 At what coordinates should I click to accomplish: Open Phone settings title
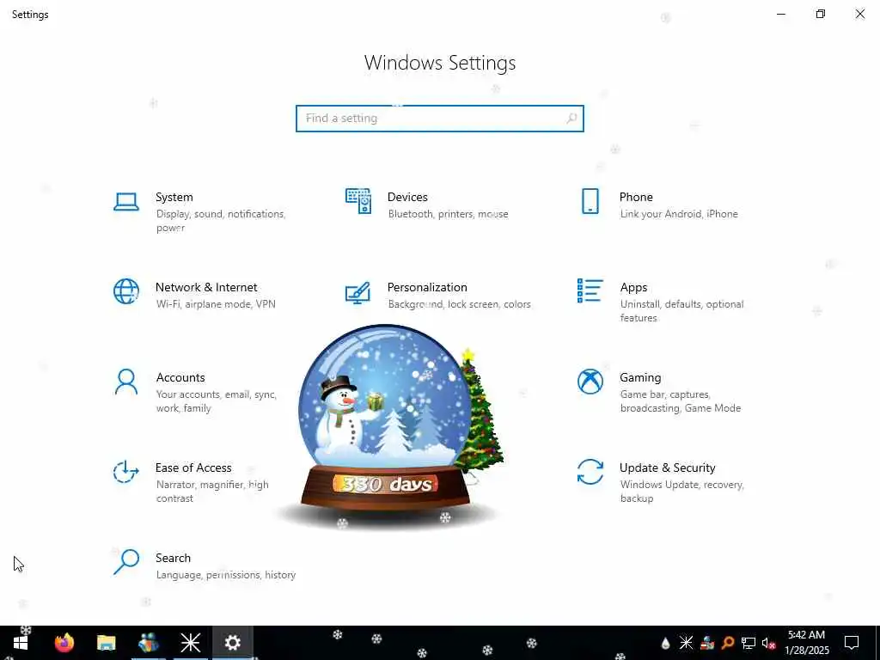(636, 198)
